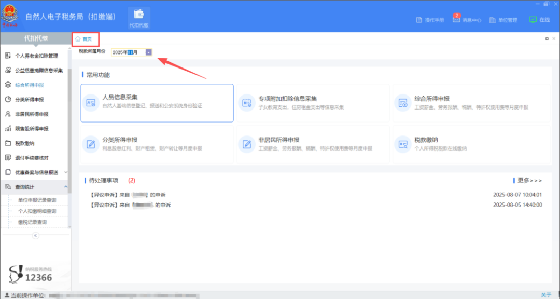
Task: Collapse the 查询统计 sidebar section
Action: [66, 187]
